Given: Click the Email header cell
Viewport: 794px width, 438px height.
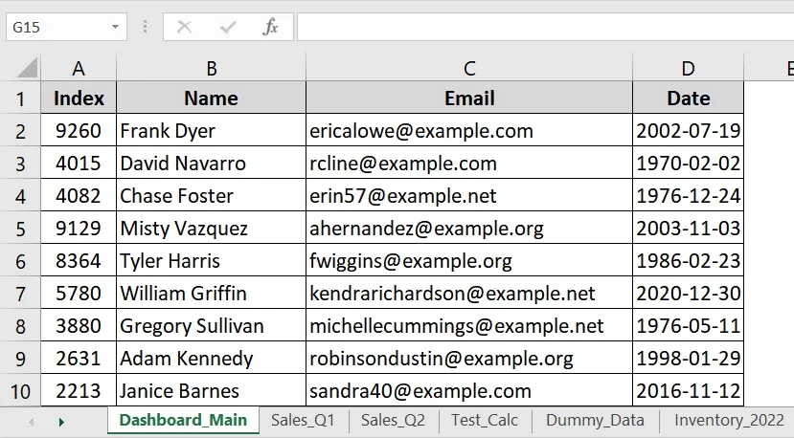Looking at the screenshot, I should (469, 99).
